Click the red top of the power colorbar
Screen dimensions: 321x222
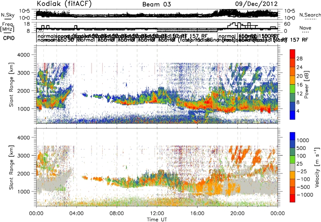tap(293, 54)
